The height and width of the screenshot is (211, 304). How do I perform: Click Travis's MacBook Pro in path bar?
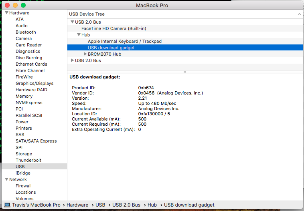coord(36,205)
